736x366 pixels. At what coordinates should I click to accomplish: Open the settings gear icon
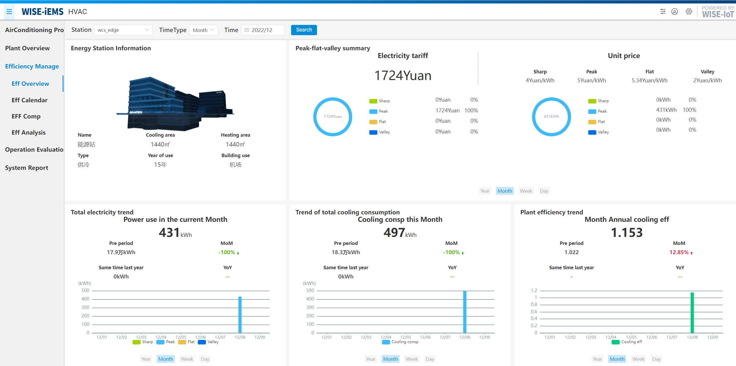pos(689,12)
